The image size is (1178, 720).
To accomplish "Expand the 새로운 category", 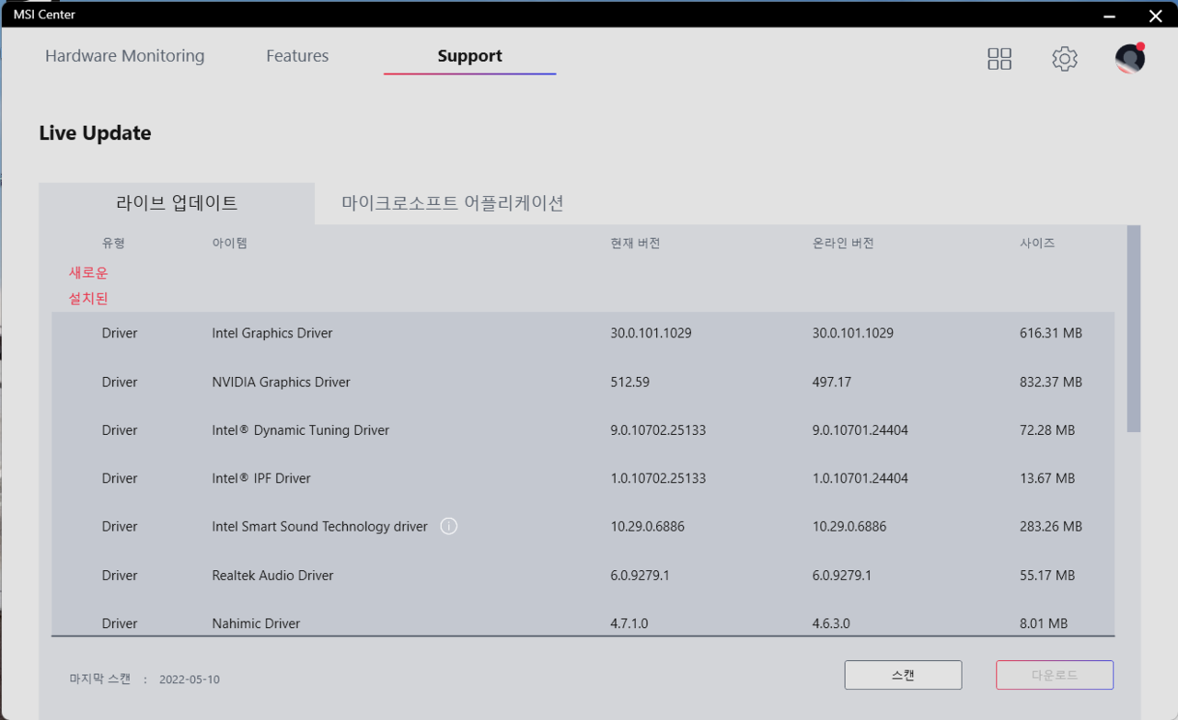I will click(x=88, y=273).
